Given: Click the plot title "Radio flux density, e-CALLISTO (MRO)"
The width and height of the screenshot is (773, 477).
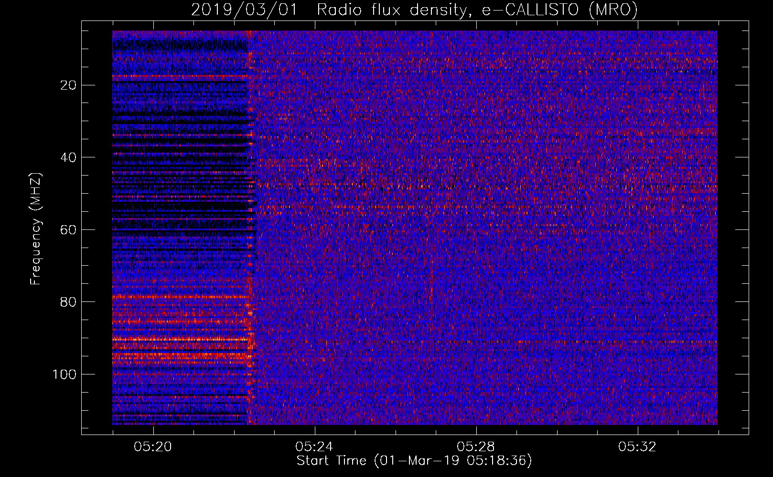Looking at the screenshot, I should [x=477, y=10].
